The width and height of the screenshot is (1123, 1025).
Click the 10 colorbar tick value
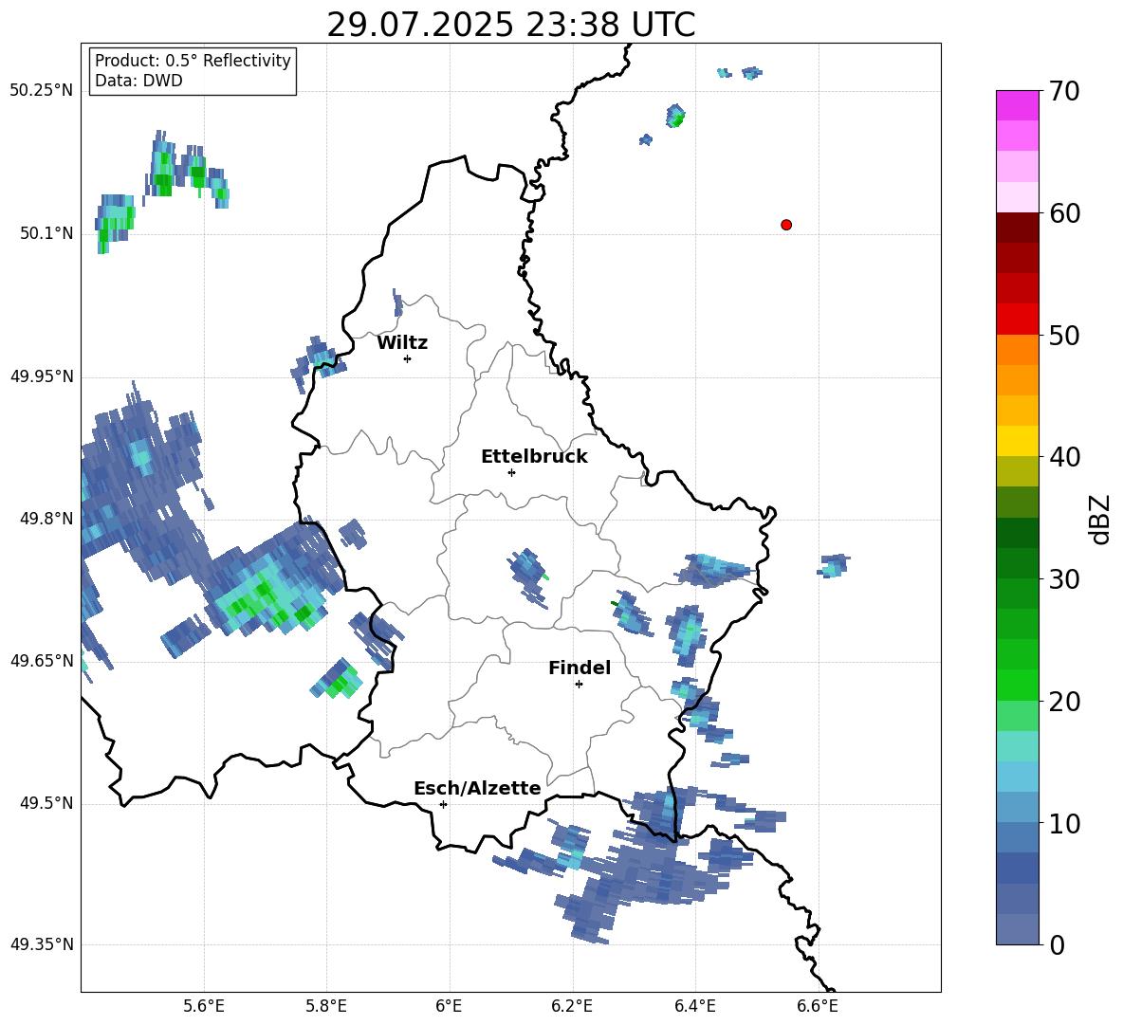pyautogui.click(x=1064, y=823)
